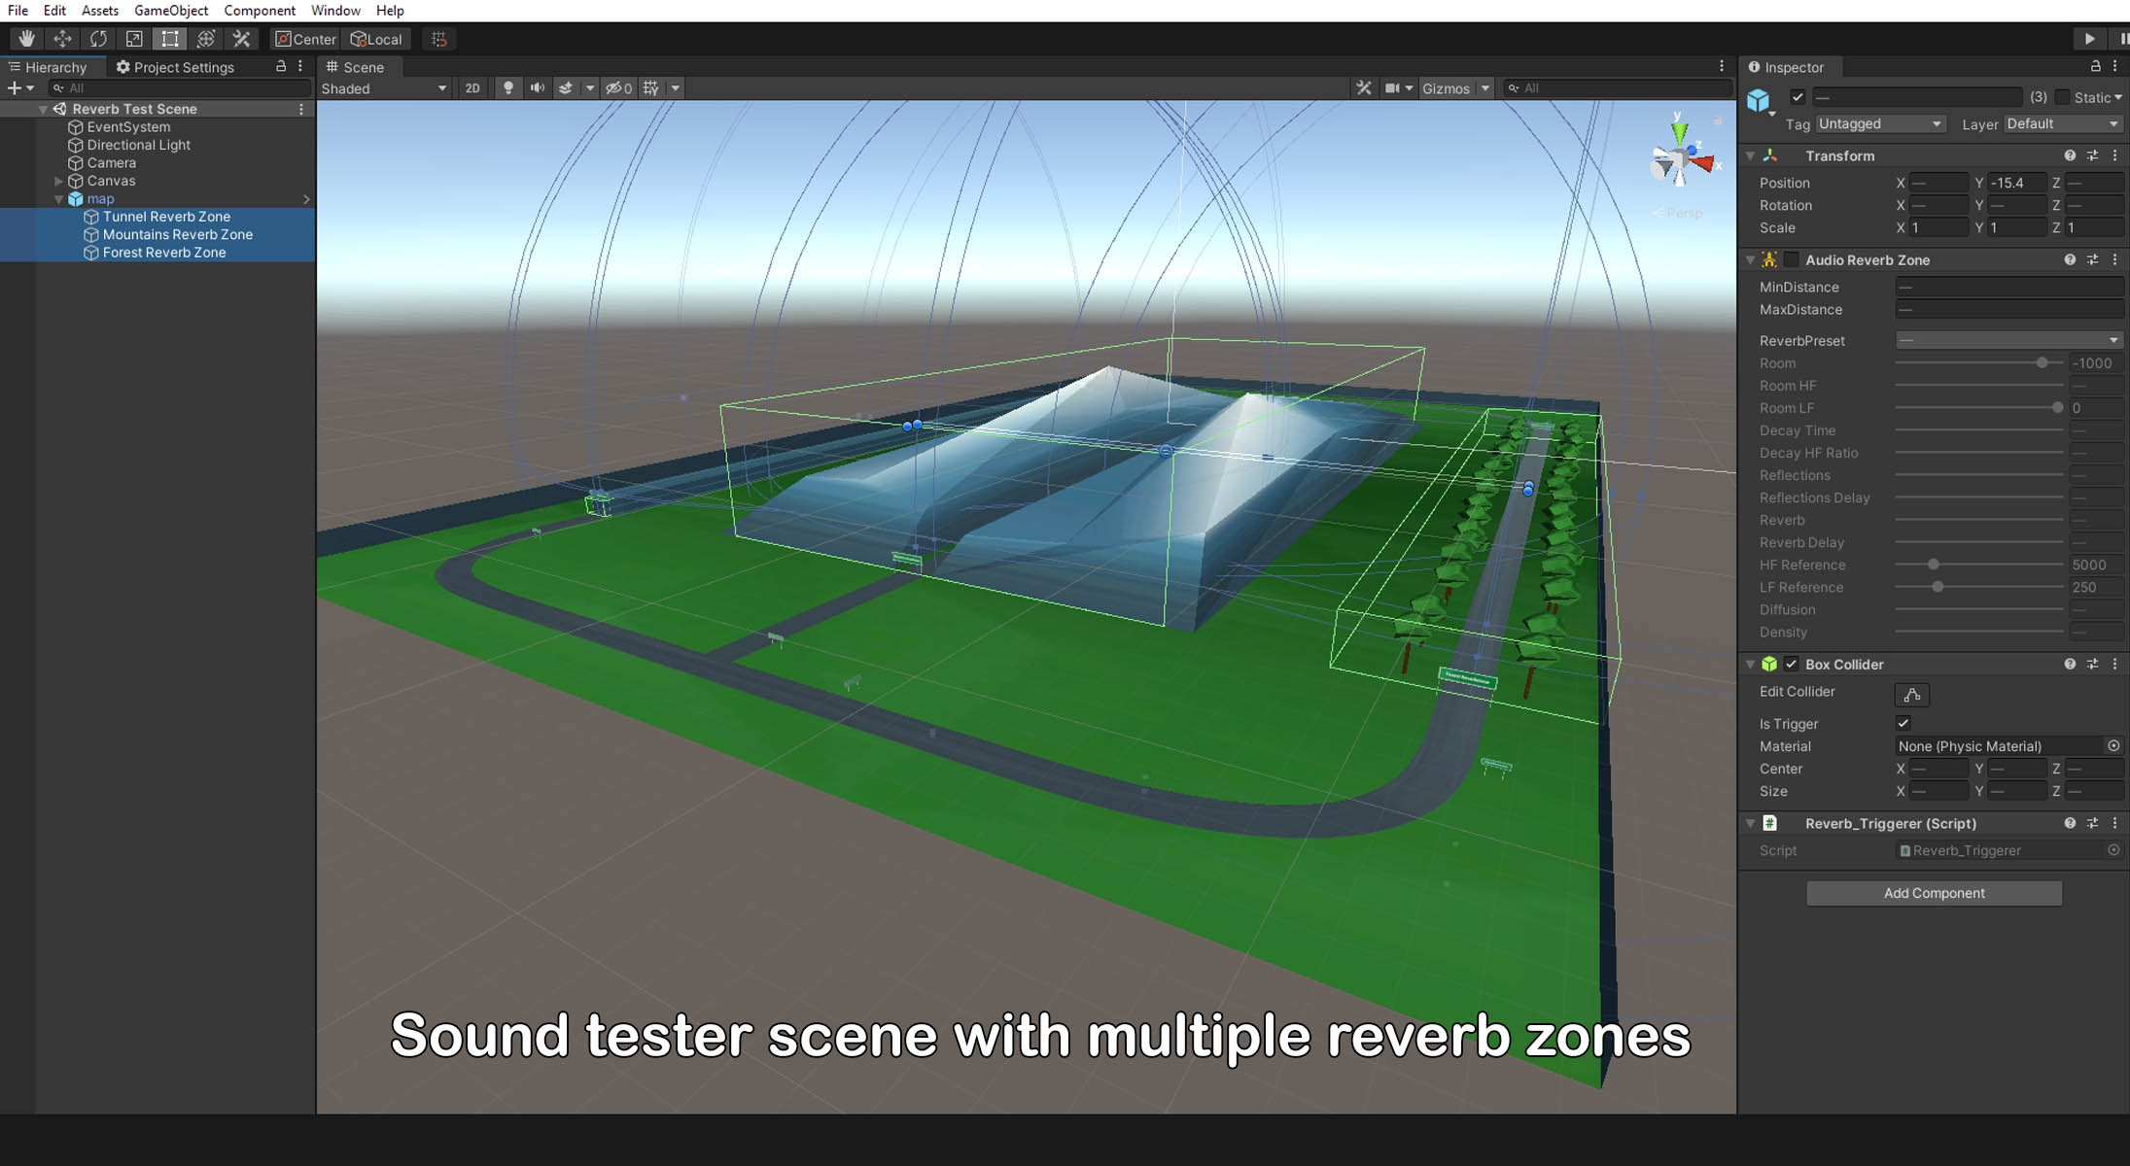2130x1166 pixels.
Task: Mute scene audio speaker icon
Action: (x=537, y=88)
